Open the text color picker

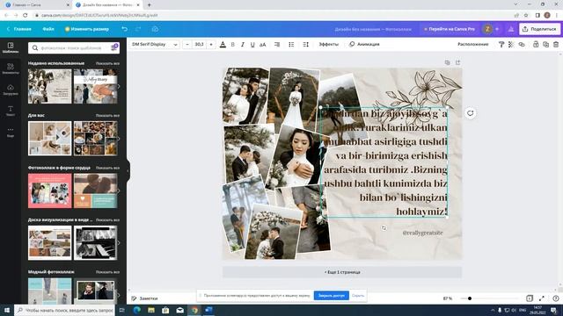(x=223, y=45)
